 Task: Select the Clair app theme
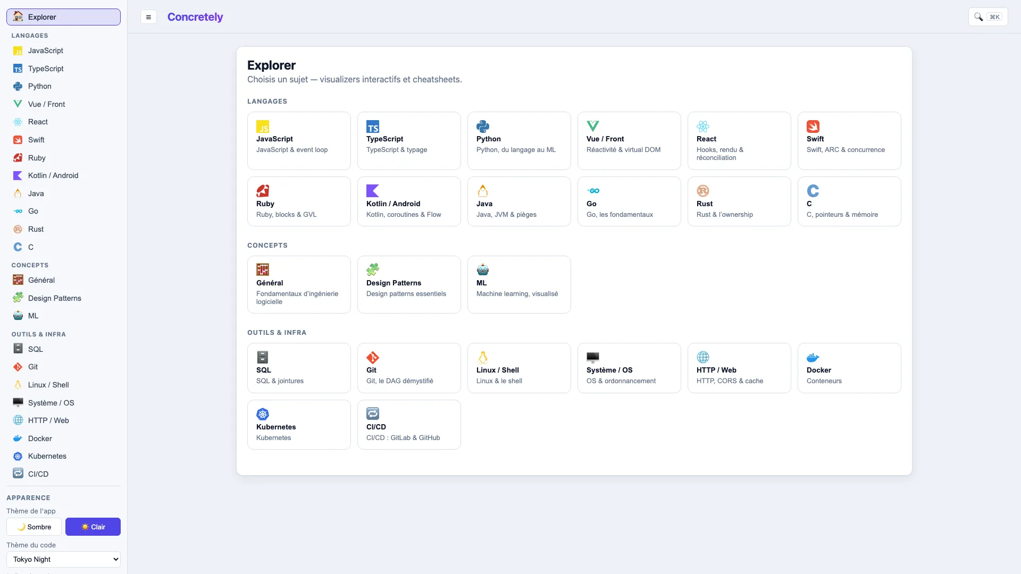point(93,527)
